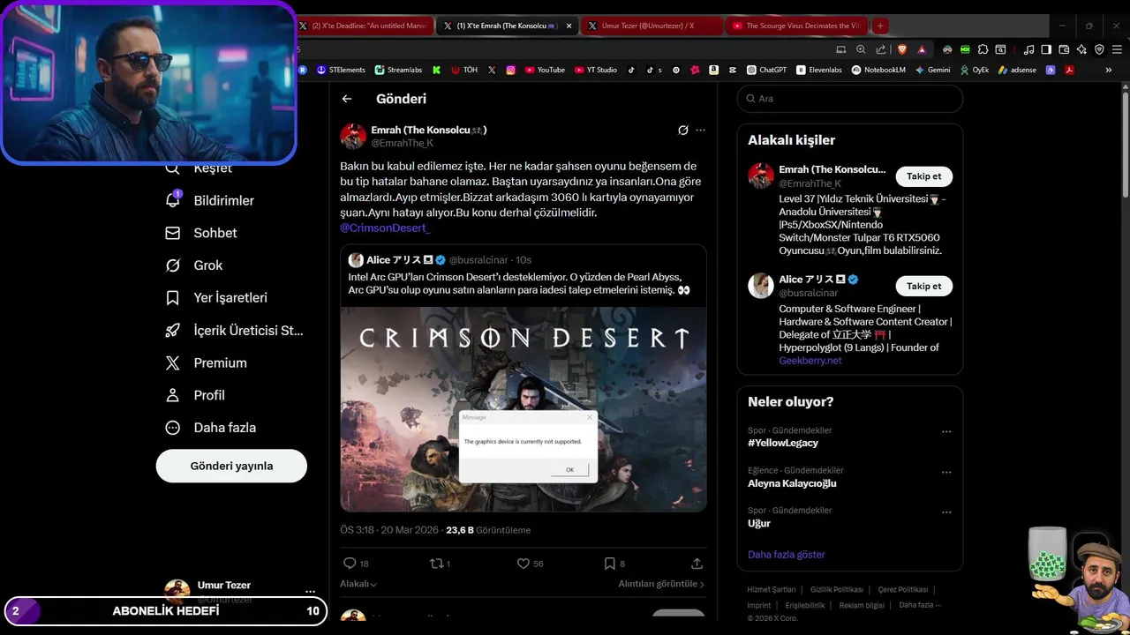Open more options on Emrah's post

(x=701, y=130)
